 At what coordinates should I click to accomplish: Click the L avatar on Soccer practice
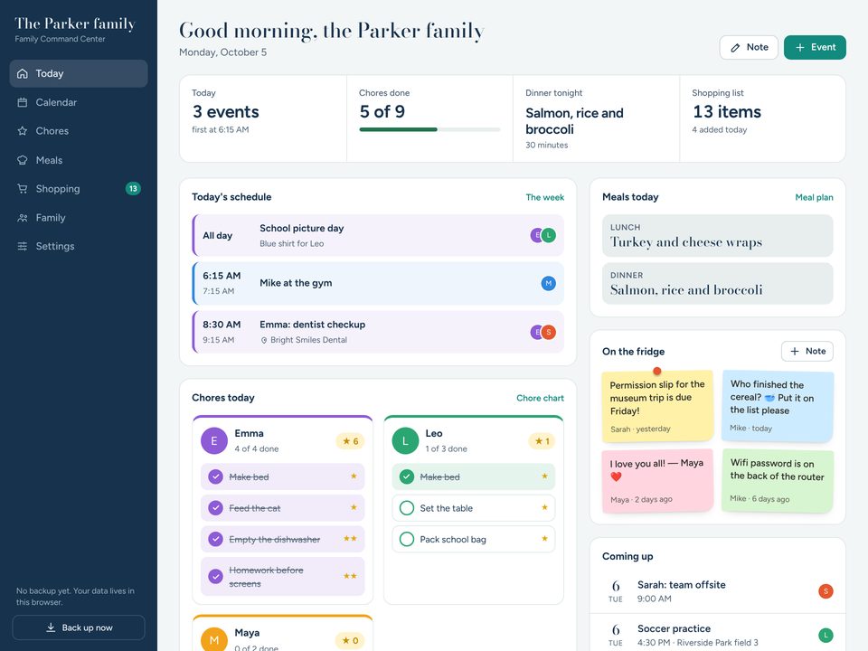click(826, 636)
